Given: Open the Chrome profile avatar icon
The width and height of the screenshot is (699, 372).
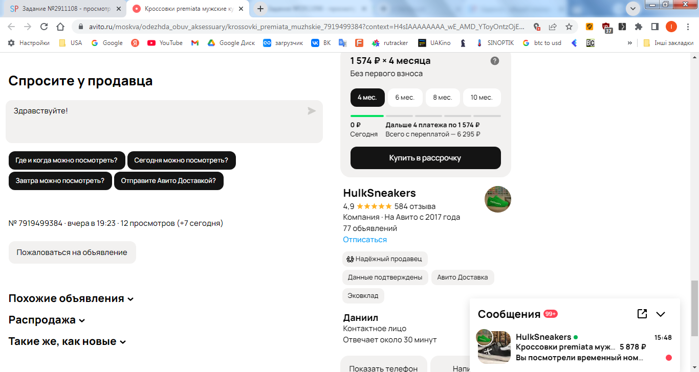Looking at the screenshot, I should [671, 27].
